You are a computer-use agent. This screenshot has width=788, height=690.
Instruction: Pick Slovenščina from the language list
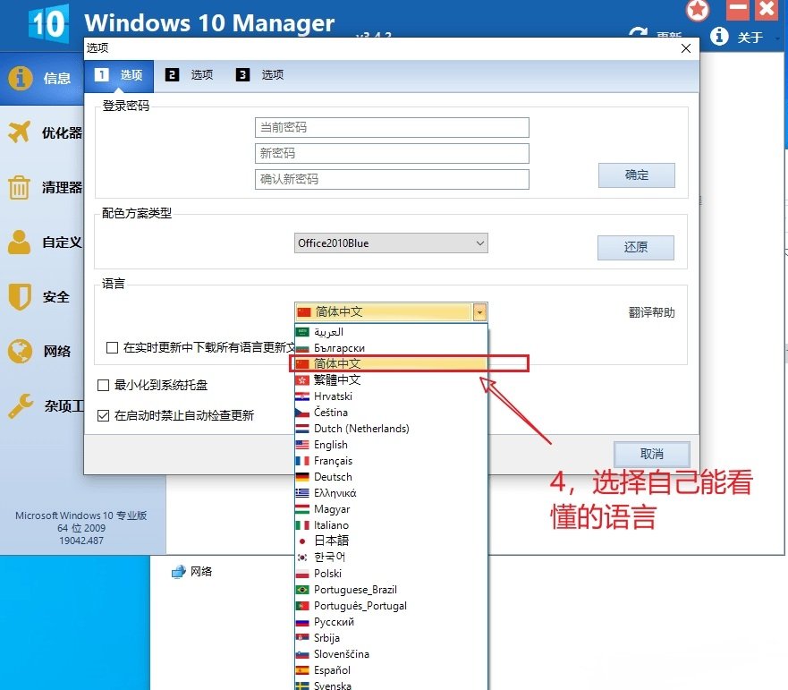click(x=391, y=654)
